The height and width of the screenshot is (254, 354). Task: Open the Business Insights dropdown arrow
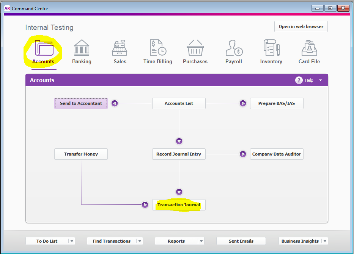325,241
